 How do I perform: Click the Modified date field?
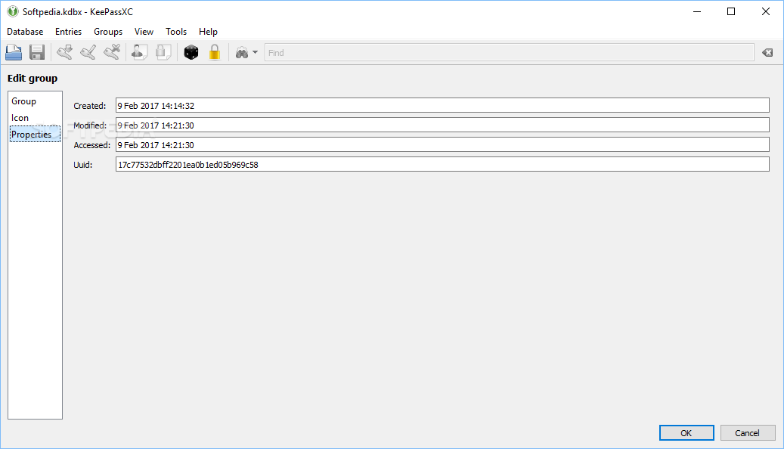(442, 125)
